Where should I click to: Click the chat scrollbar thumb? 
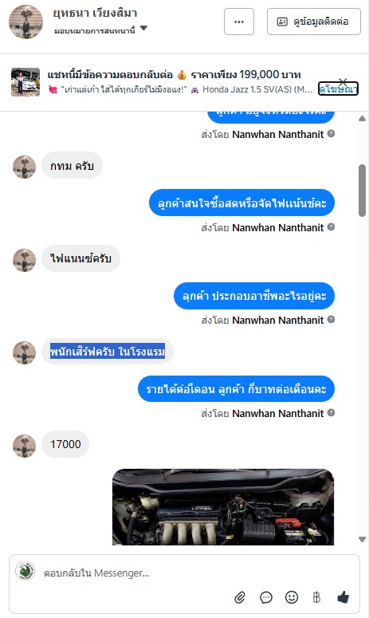tap(363, 191)
